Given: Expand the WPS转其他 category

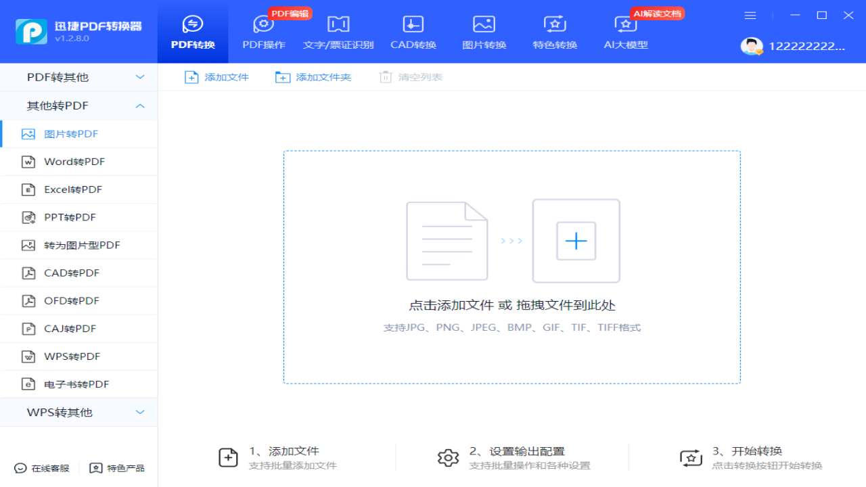Looking at the screenshot, I should [78, 413].
